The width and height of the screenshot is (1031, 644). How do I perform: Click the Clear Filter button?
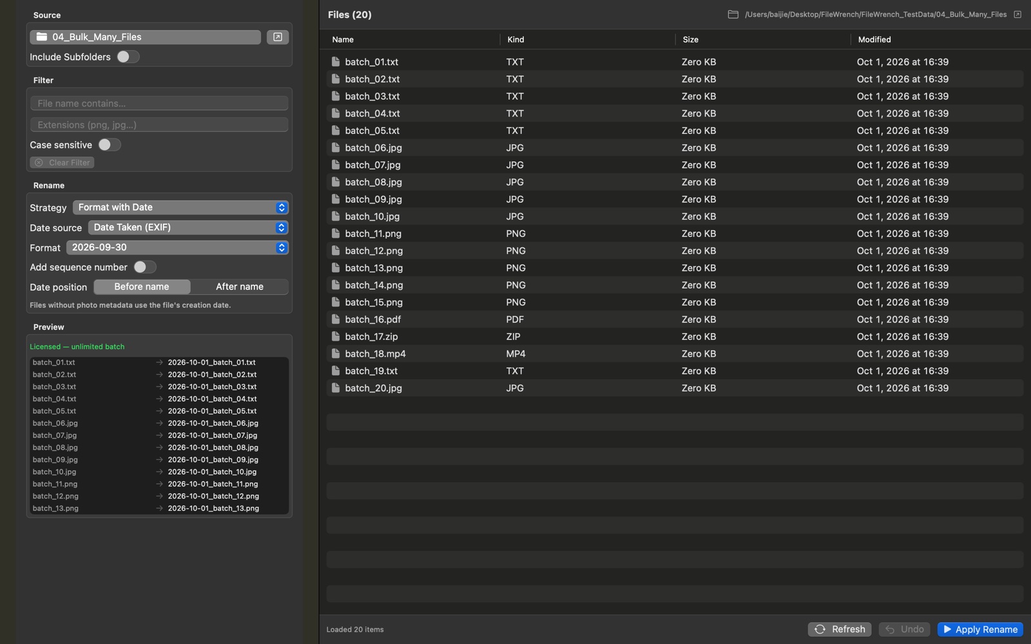pyautogui.click(x=62, y=163)
